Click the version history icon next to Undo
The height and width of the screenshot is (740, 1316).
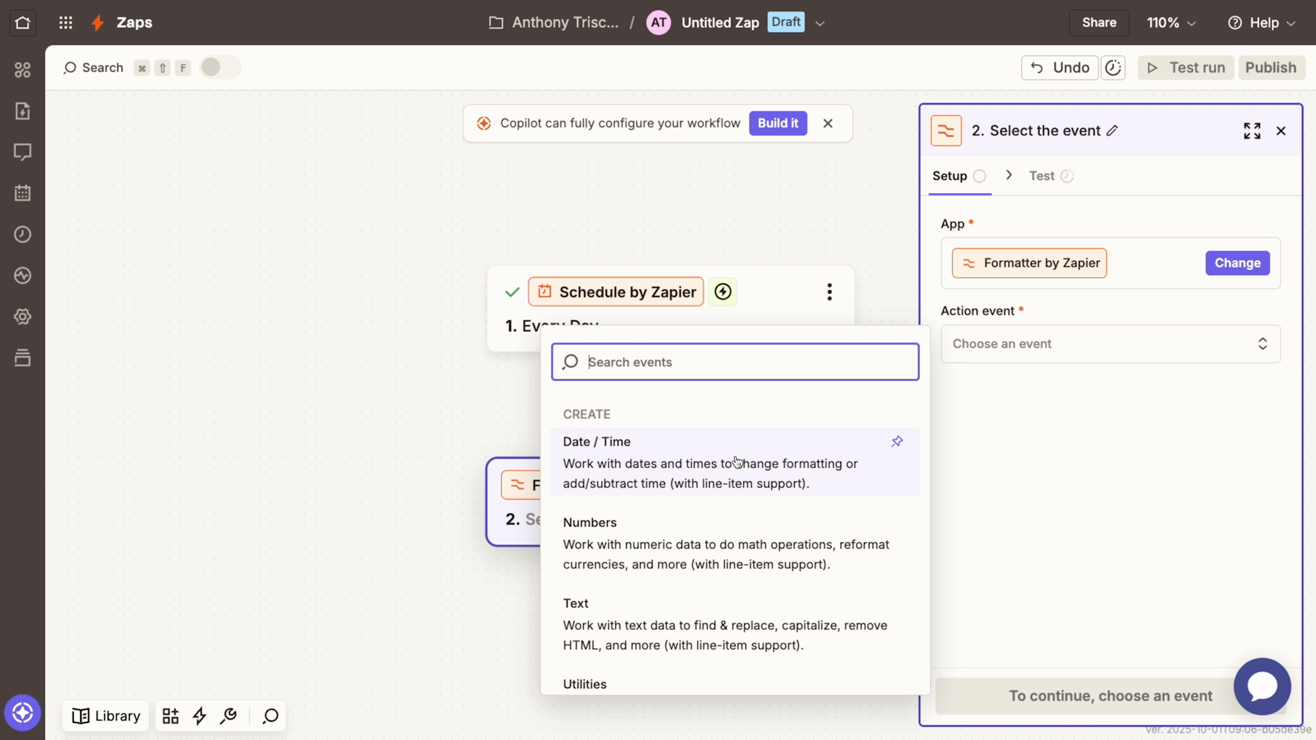[1113, 68]
